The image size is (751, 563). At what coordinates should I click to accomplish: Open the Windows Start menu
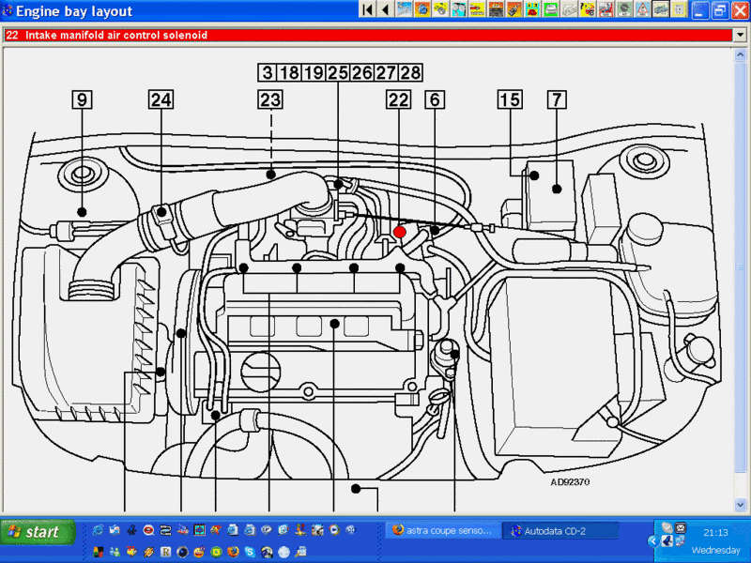tap(36, 531)
